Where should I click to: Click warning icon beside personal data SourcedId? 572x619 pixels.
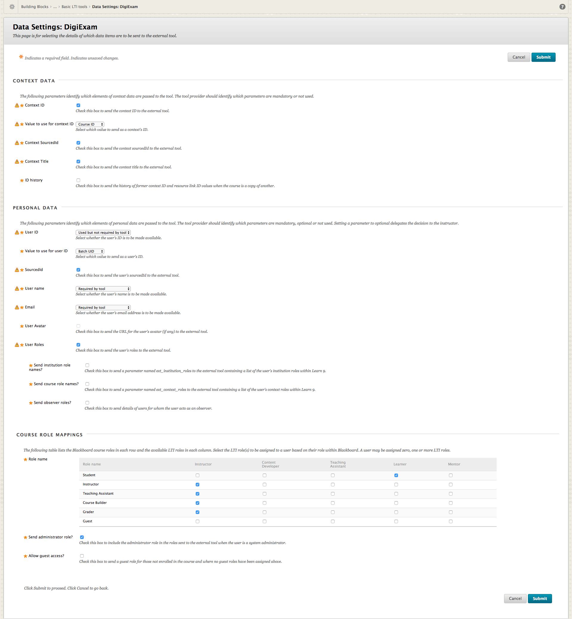(17, 270)
